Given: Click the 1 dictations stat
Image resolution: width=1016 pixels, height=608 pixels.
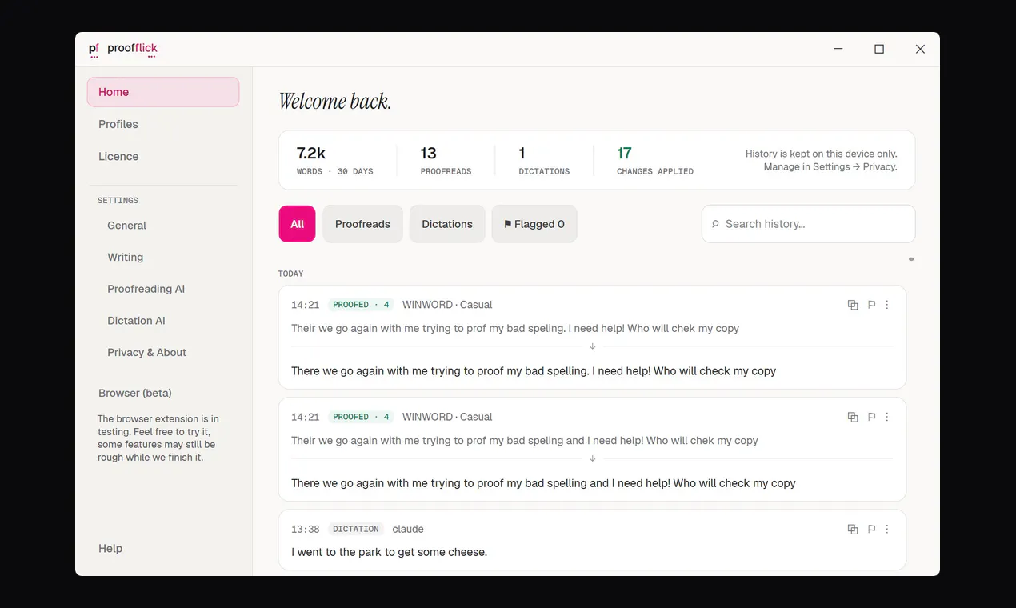Looking at the screenshot, I should coord(544,160).
